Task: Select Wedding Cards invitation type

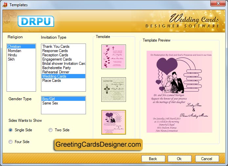Action: pyautogui.click(x=63, y=76)
